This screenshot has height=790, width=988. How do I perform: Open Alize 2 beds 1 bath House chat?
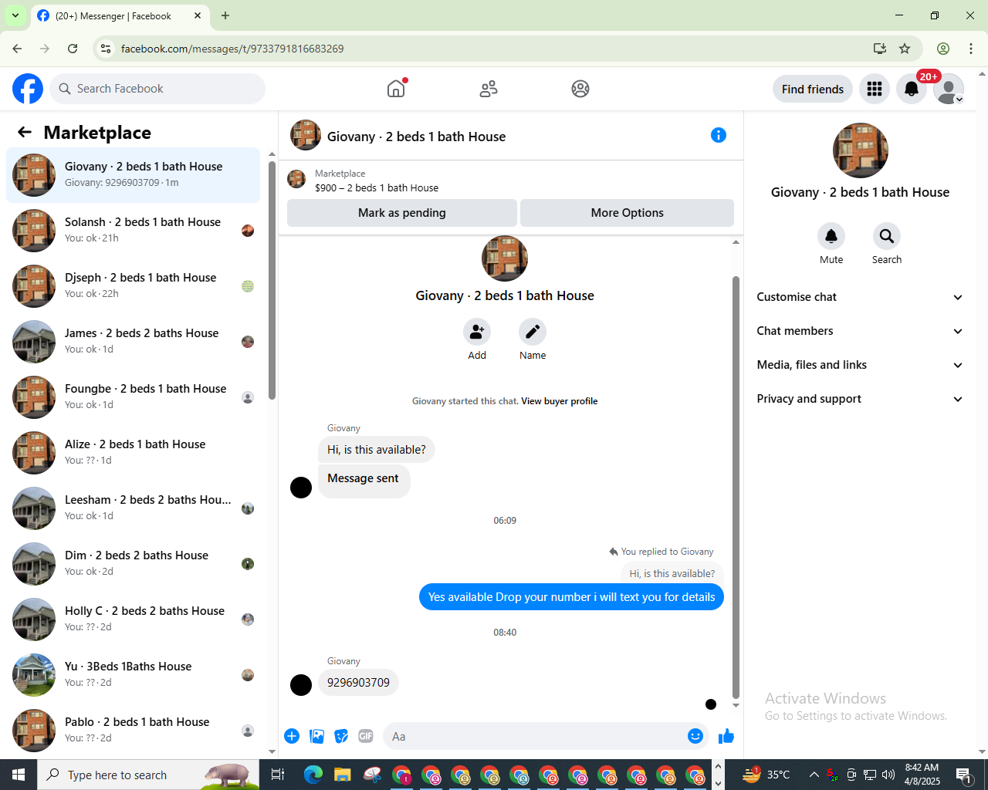133,453
